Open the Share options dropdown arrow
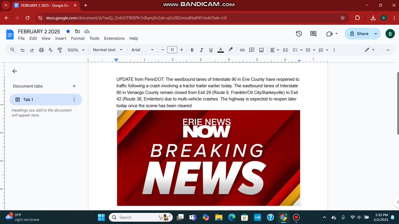The height and width of the screenshot is (224, 399). 376,34
